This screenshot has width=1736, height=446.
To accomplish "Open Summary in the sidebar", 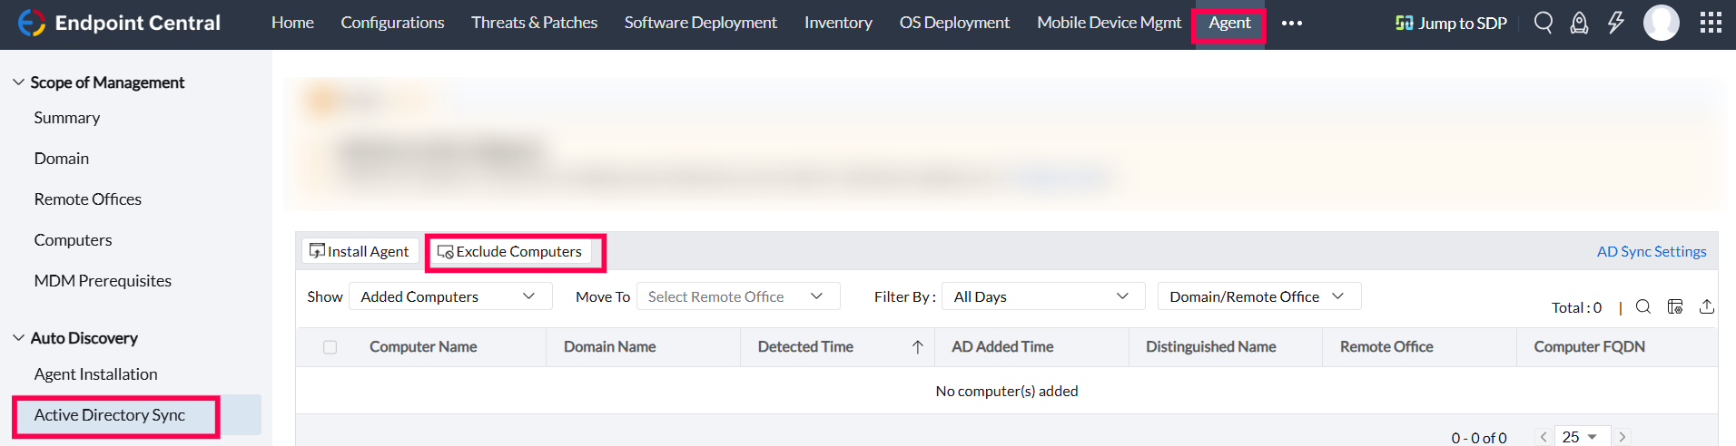I will point(67,118).
